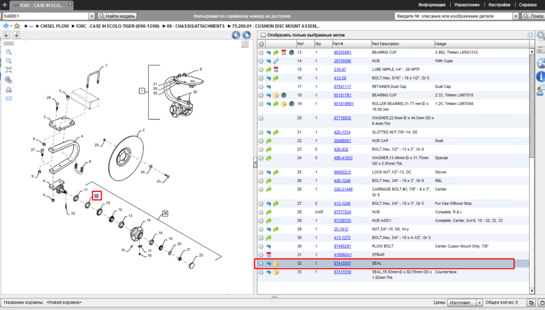This screenshot has width=545, height=310.
Task: Select the add circle for row 17 RETAINER
Action: (261, 87)
